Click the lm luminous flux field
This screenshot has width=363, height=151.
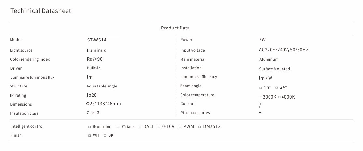[90, 77]
